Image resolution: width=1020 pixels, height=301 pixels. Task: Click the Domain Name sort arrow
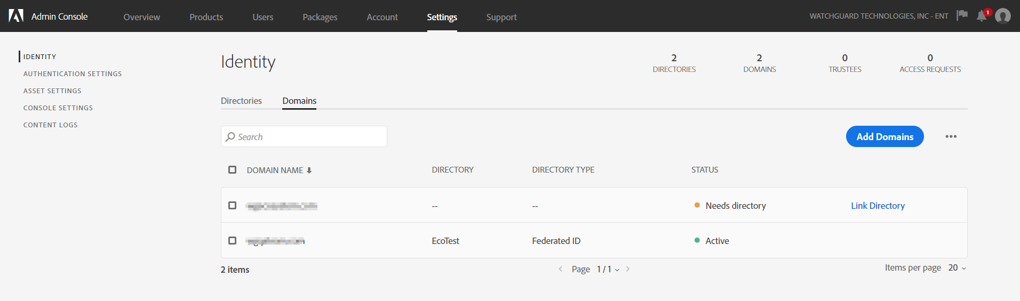coord(309,170)
